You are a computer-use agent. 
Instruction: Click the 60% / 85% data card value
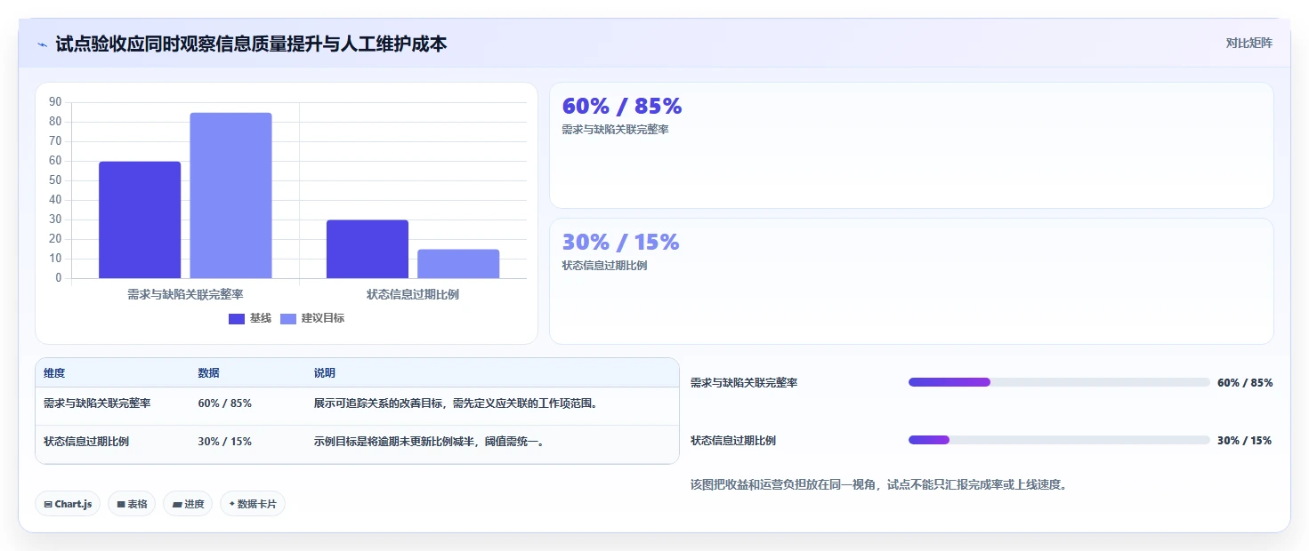click(622, 106)
